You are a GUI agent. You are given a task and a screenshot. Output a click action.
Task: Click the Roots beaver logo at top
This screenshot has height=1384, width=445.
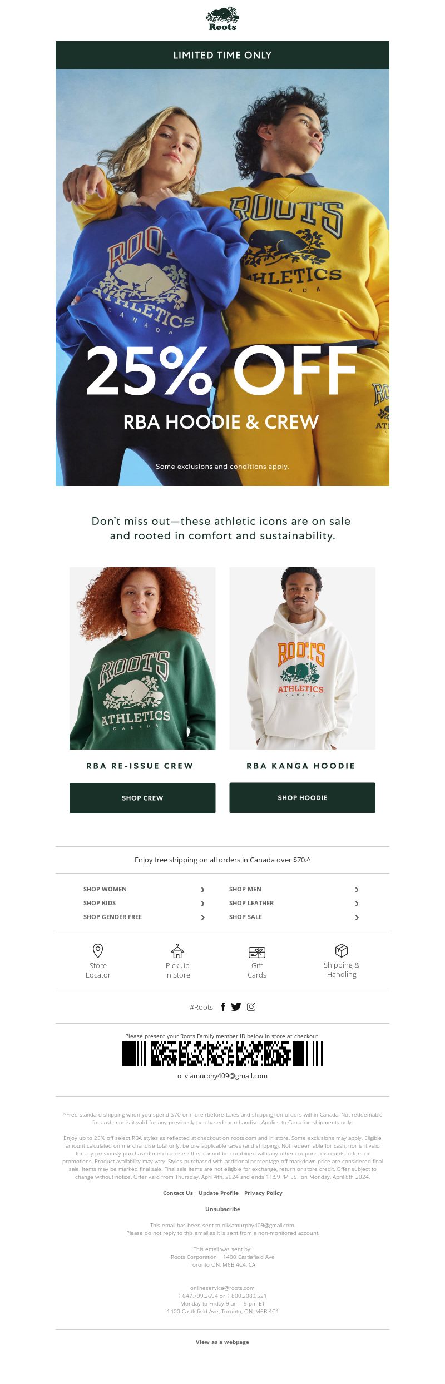pos(222,19)
